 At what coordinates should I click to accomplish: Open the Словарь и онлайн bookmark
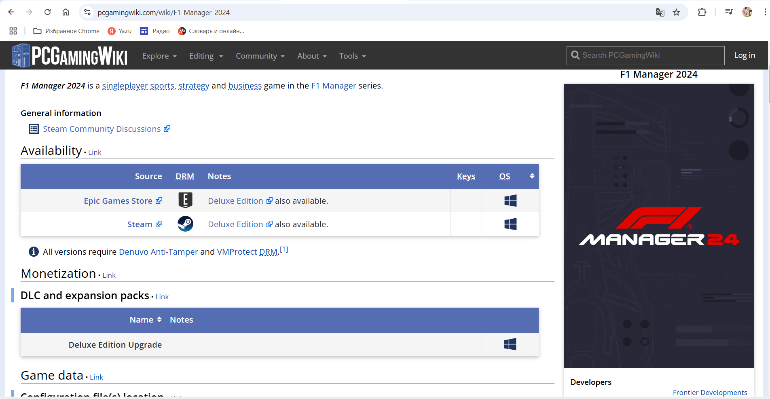pos(211,31)
